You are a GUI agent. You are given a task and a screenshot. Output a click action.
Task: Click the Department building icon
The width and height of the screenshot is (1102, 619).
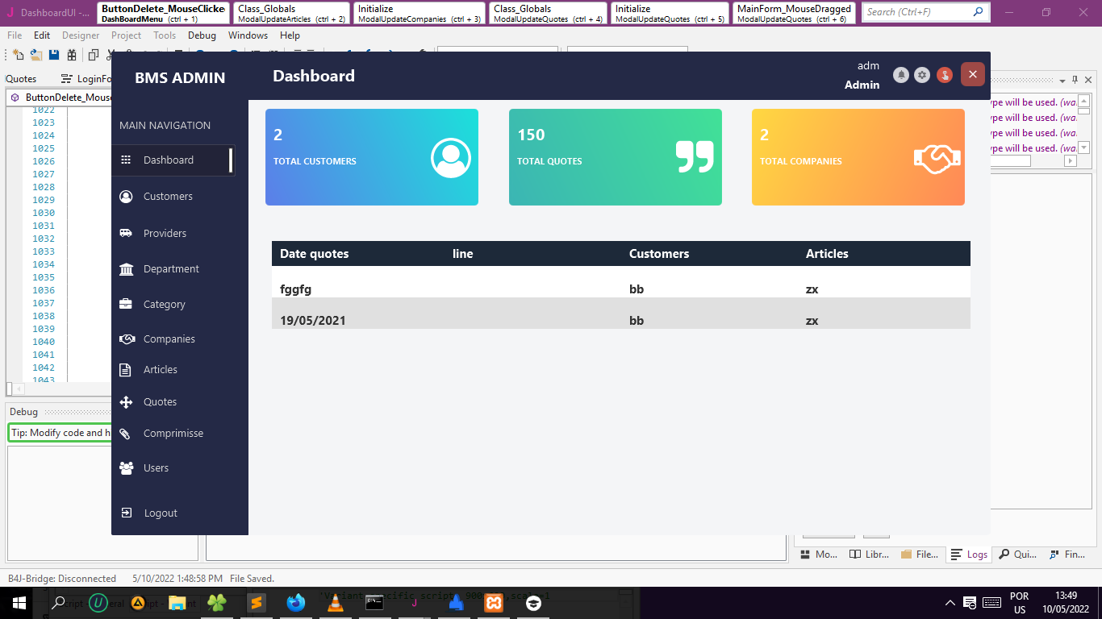tap(126, 269)
